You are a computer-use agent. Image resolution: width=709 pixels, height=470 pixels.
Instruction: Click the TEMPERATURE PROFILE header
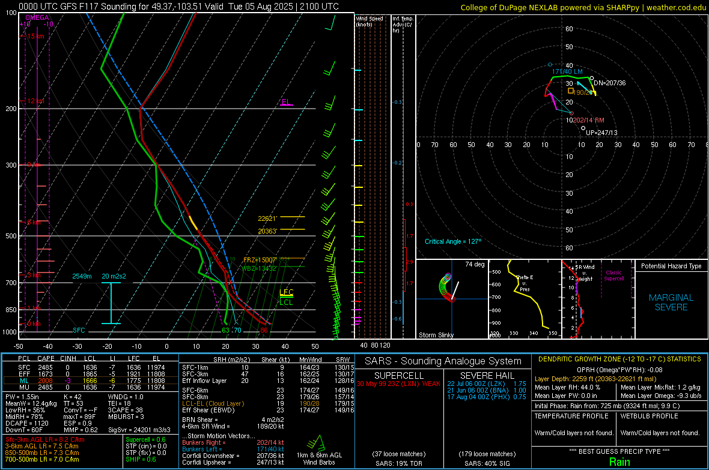coord(571,416)
